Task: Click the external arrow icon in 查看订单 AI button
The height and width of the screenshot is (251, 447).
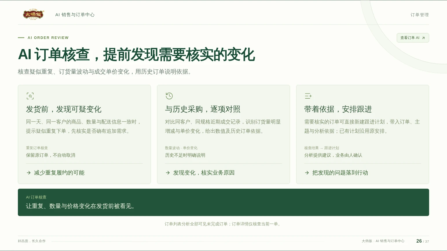Action: (423, 38)
